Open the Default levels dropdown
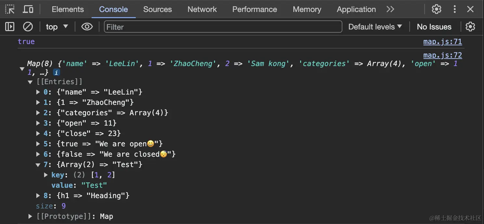The image size is (484, 224). [375, 27]
